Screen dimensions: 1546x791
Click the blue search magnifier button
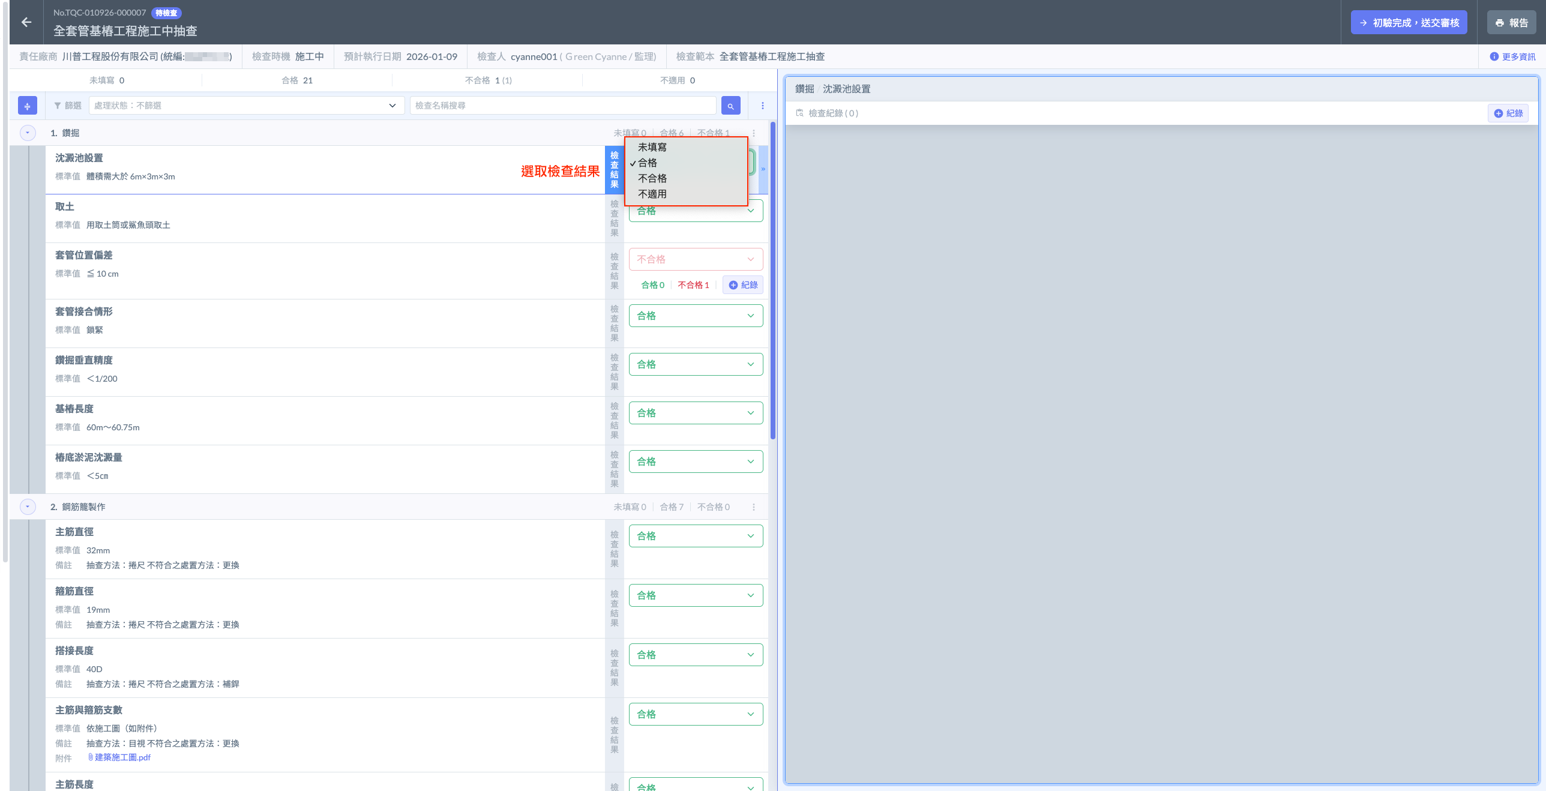point(730,106)
